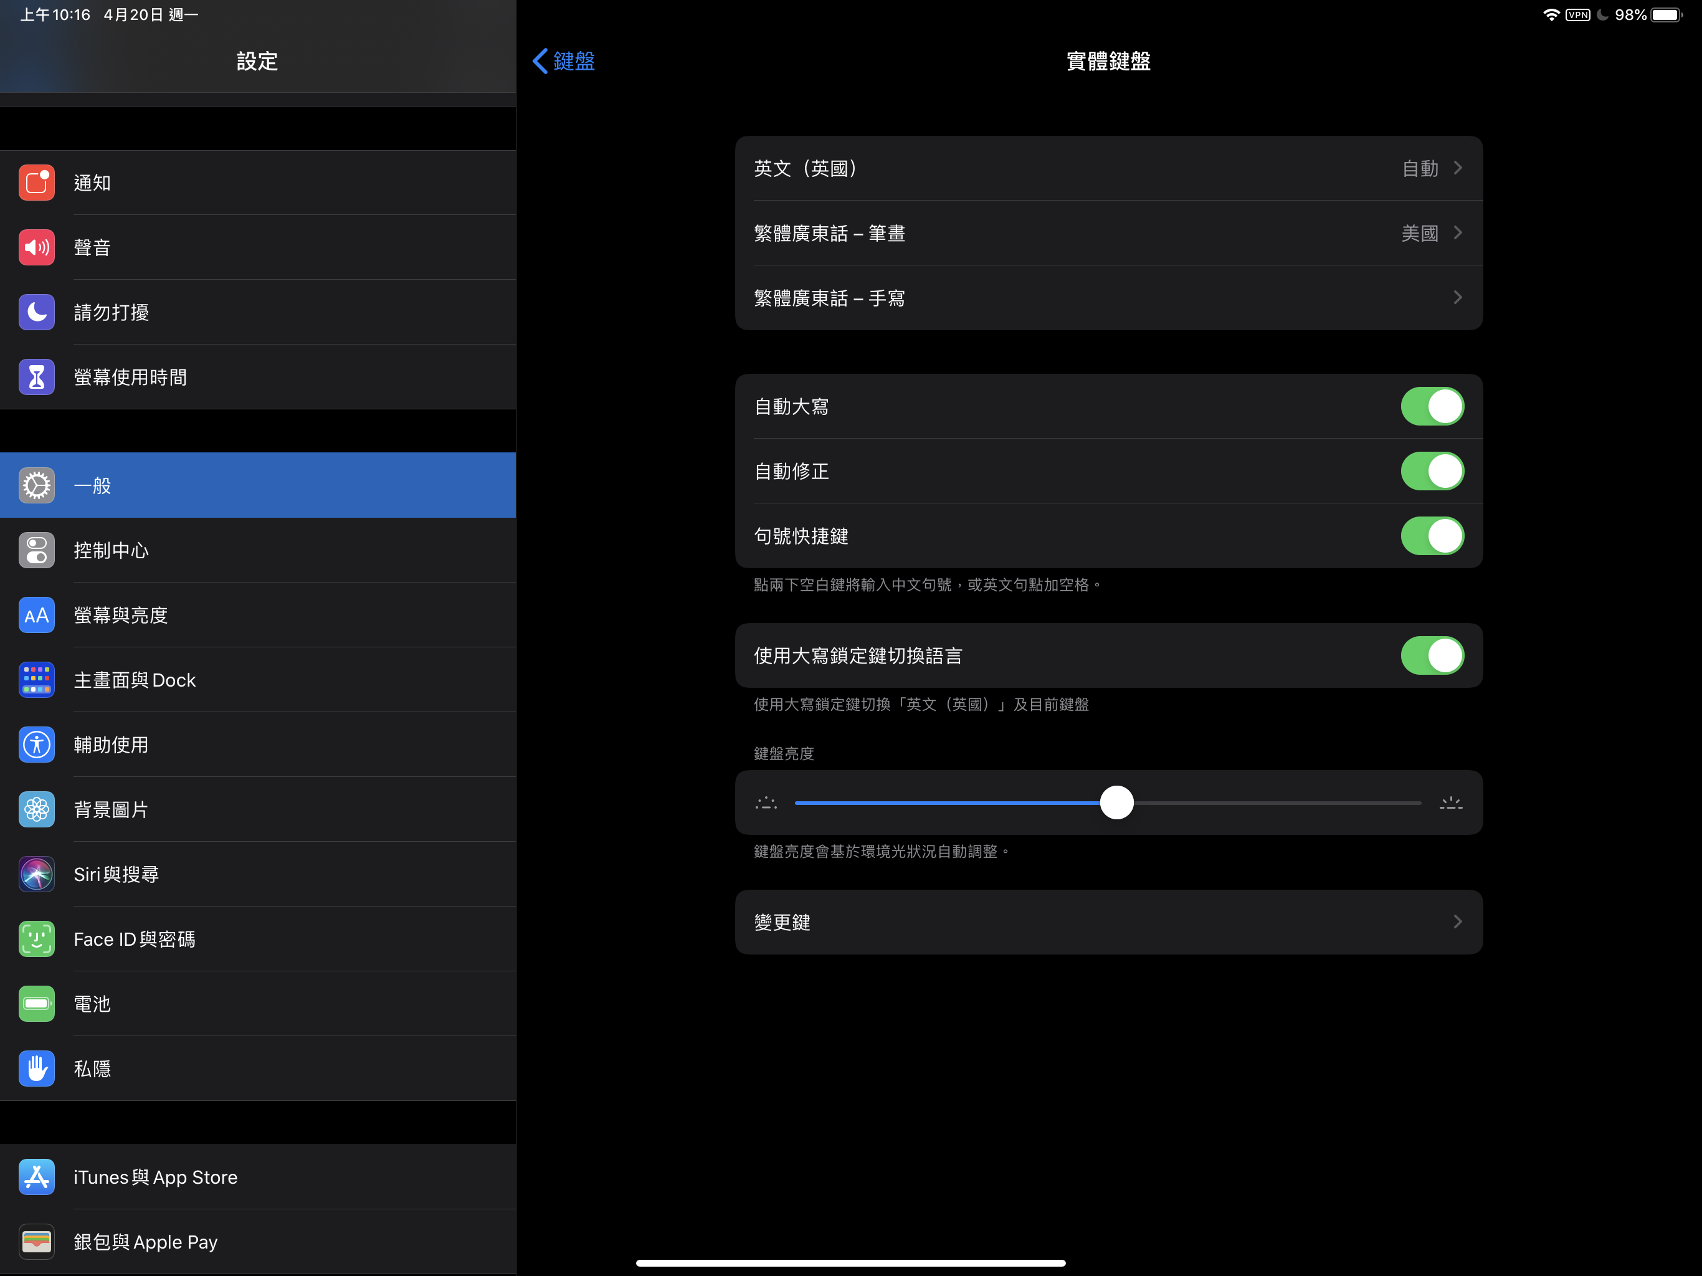Select 控制中心 in sidebar
The width and height of the screenshot is (1702, 1276).
coord(258,550)
